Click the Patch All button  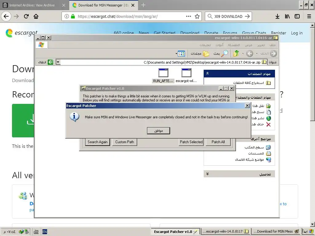click(x=218, y=142)
